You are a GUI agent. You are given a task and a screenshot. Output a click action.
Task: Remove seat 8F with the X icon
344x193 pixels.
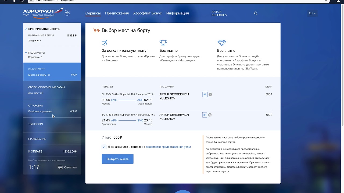pyautogui.click(x=210, y=115)
